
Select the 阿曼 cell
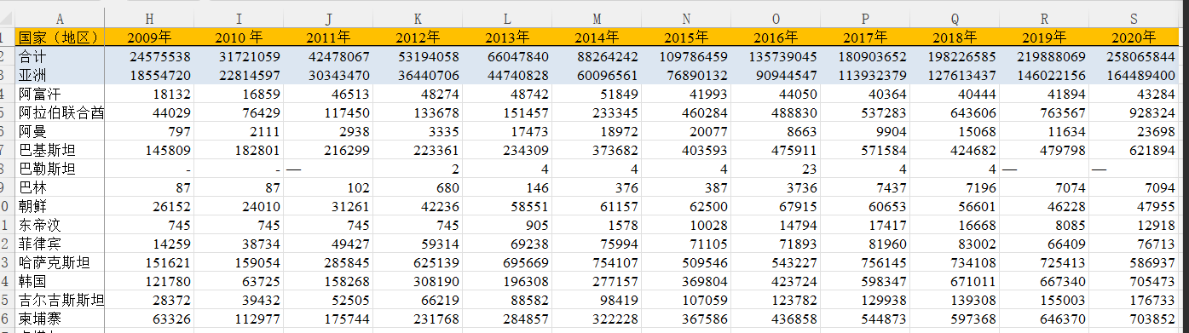pyautogui.click(x=59, y=131)
